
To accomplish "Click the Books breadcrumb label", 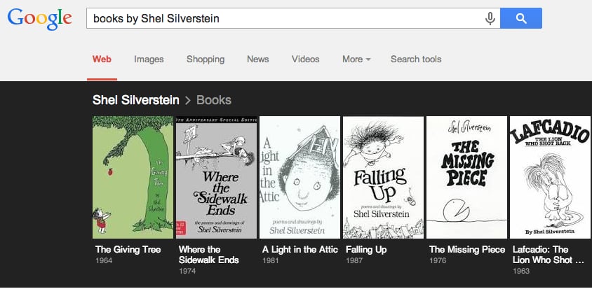I will click(214, 100).
